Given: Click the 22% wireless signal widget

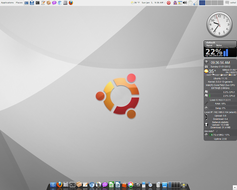Looking at the screenshot, I should click(220, 49).
